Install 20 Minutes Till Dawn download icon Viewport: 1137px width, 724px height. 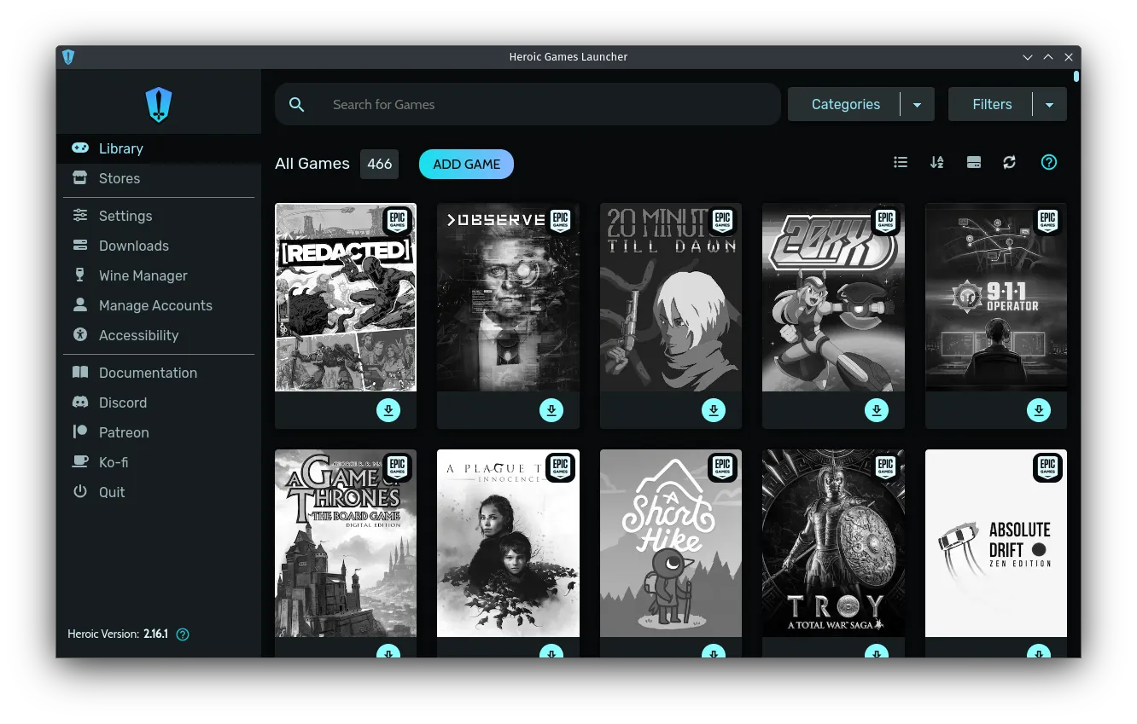(x=714, y=410)
